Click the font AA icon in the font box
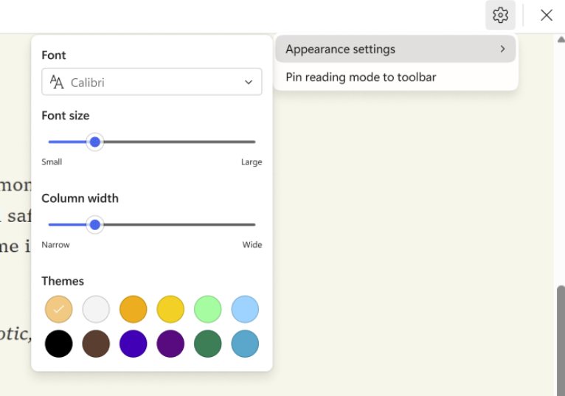This screenshot has width=565, height=396. click(x=57, y=82)
